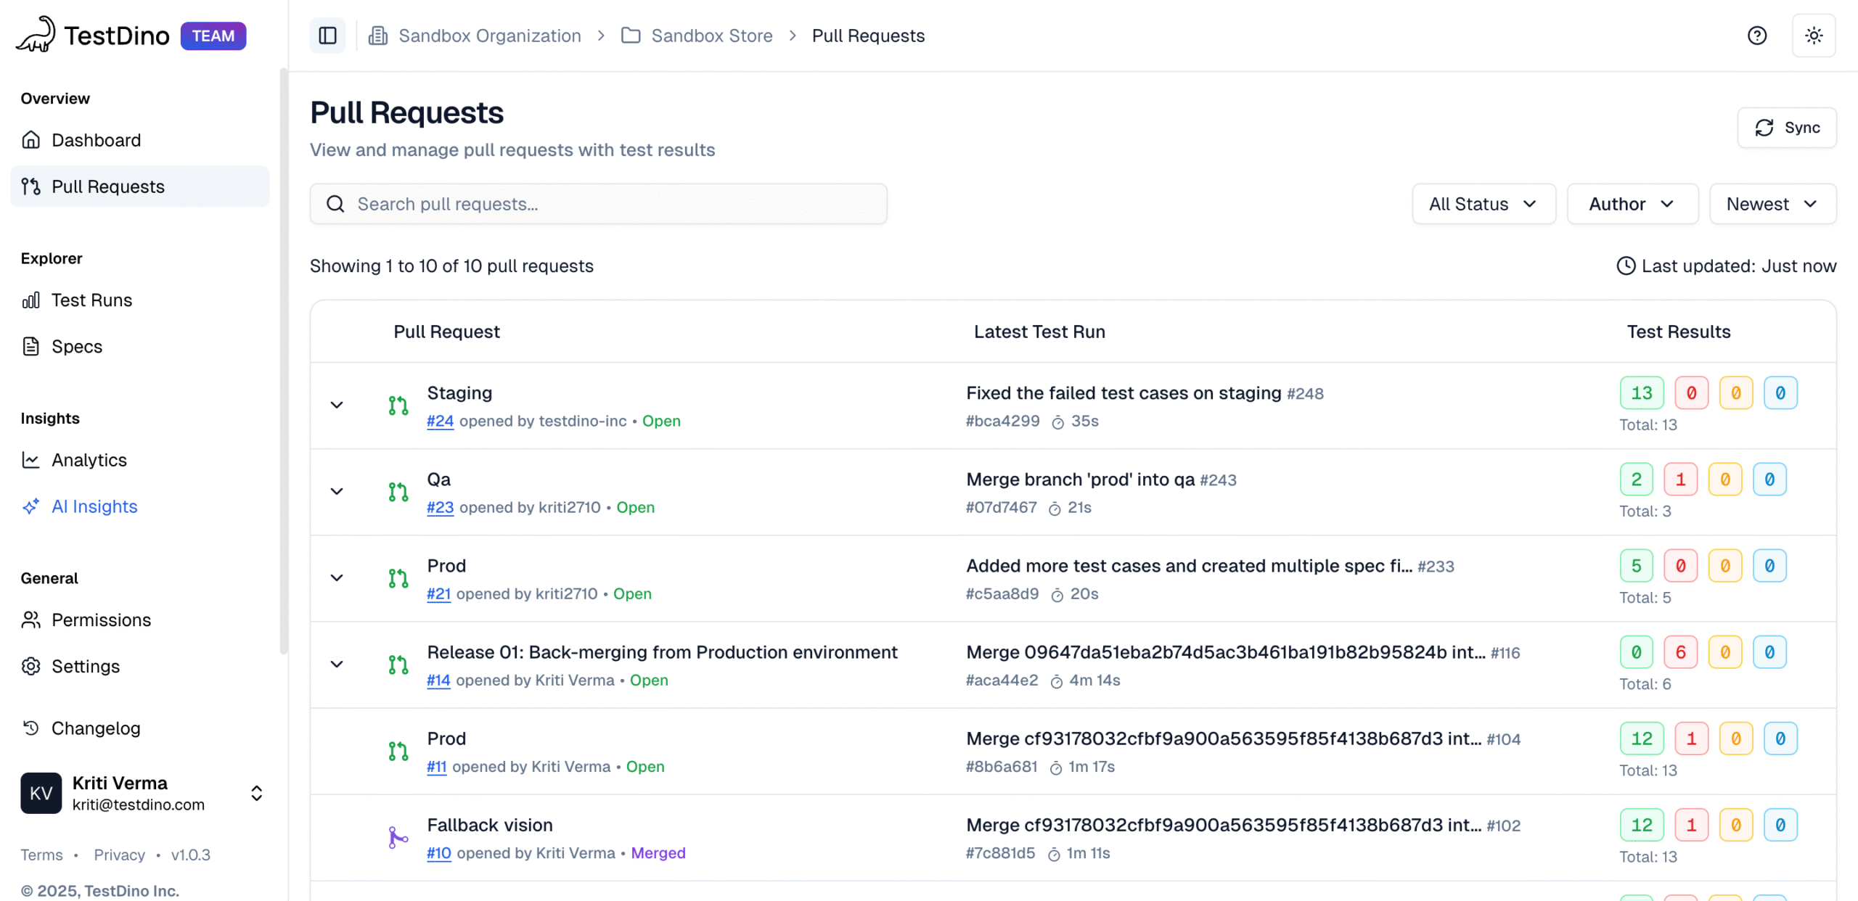Open the All Status filter dropdown

coord(1483,204)
